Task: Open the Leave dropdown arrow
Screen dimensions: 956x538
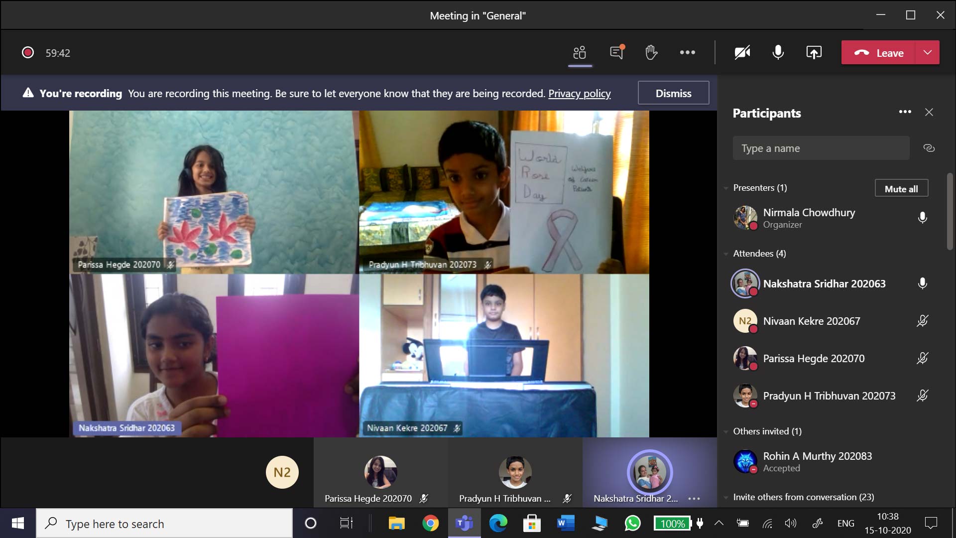Action: click(927, 52)
